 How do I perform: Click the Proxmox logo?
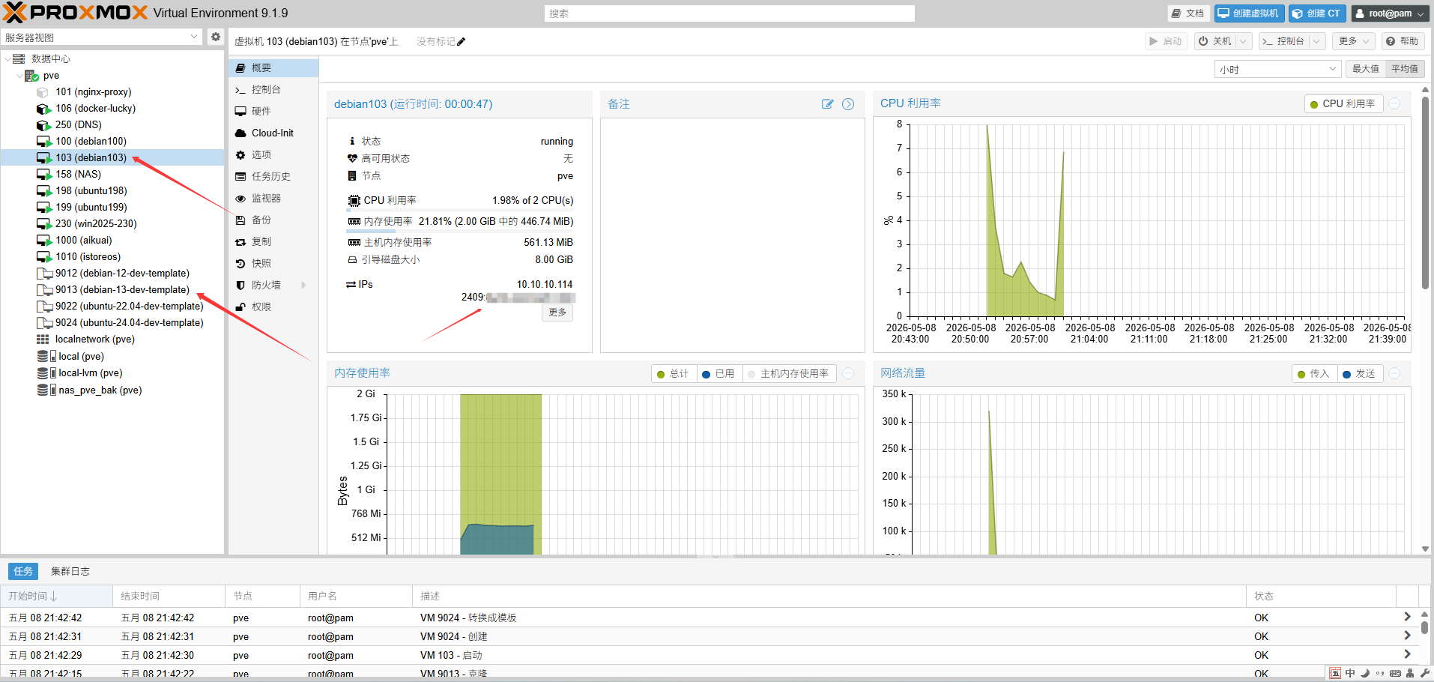click(75, 13)
